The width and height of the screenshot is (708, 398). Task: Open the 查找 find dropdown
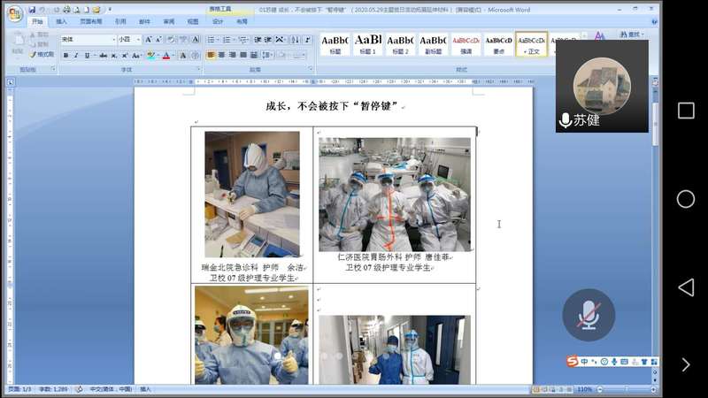pos(632,34)
